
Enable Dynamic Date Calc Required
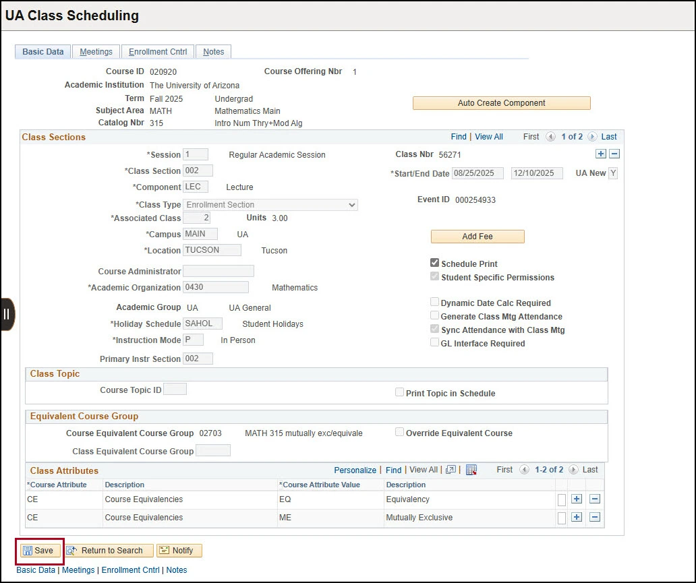(x=434, y=302)
